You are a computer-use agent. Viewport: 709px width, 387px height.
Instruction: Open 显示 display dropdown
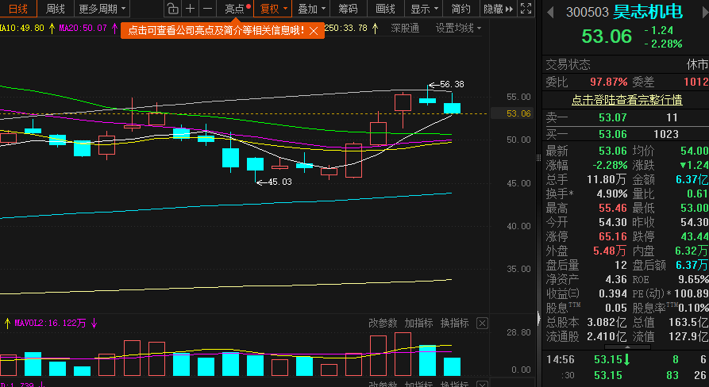(x=424, y=9)
